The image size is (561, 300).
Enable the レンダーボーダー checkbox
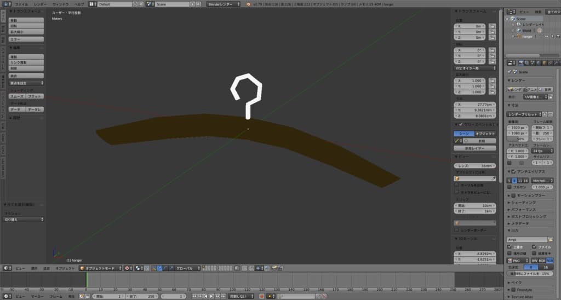coord(457,230)
